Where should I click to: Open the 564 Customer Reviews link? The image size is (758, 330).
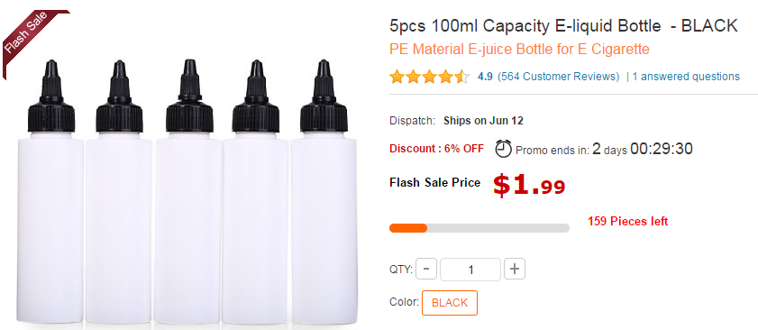pos(558,77)
